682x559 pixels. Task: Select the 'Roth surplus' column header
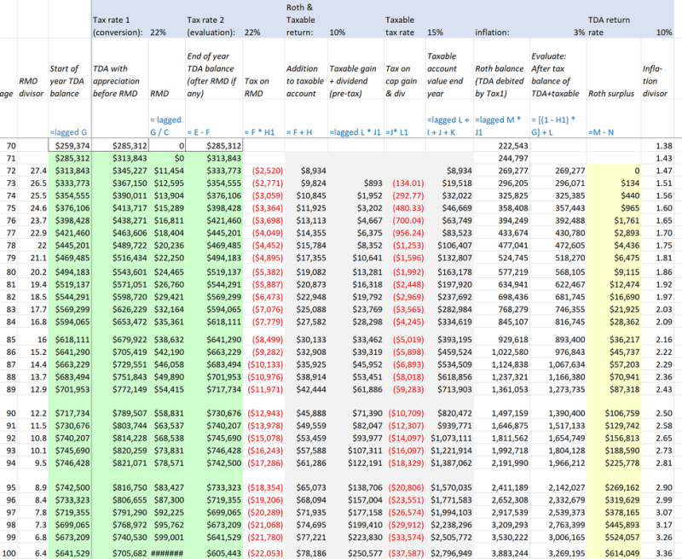611,94
